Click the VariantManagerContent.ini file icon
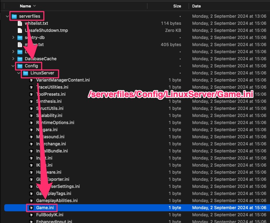The image size is (270, 223). click(x=31, y=80)
